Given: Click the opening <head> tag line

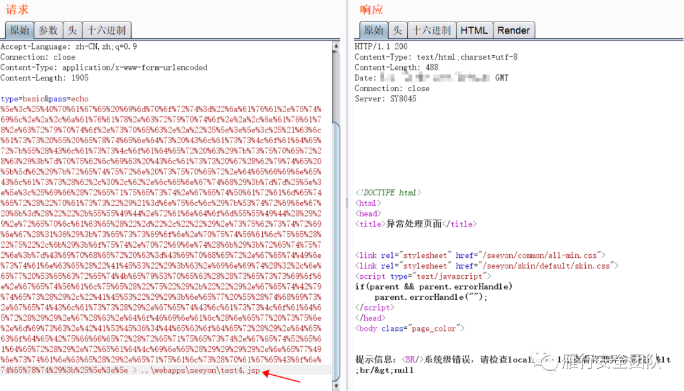Looking at the screenshot, I should point(368,214).
